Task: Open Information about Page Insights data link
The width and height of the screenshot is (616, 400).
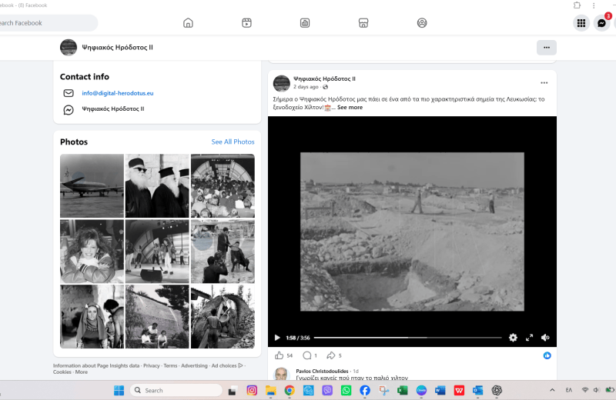Action: 96,366
